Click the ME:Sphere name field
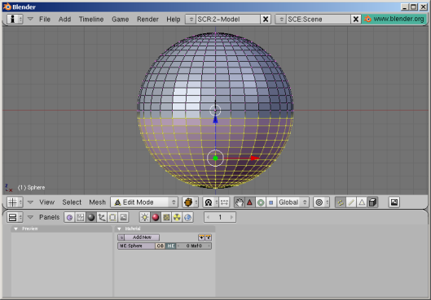The width and height of the screenshot is (431, 300). pyautogui.click(x=137, y=246)
